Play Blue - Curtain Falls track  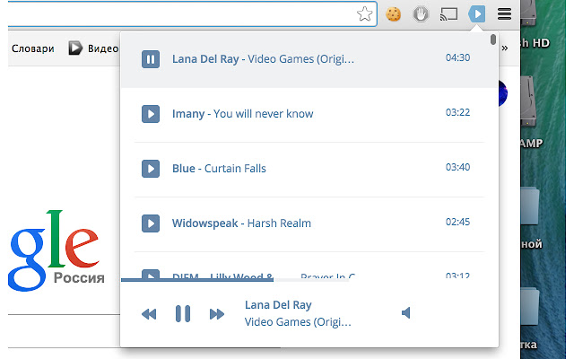(151, 169)
